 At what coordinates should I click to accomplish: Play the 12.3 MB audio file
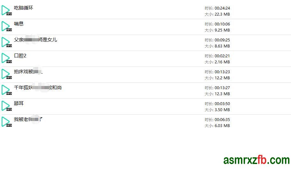[x=6, y=90]
